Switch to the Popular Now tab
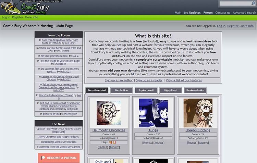 tap(122, 90)
